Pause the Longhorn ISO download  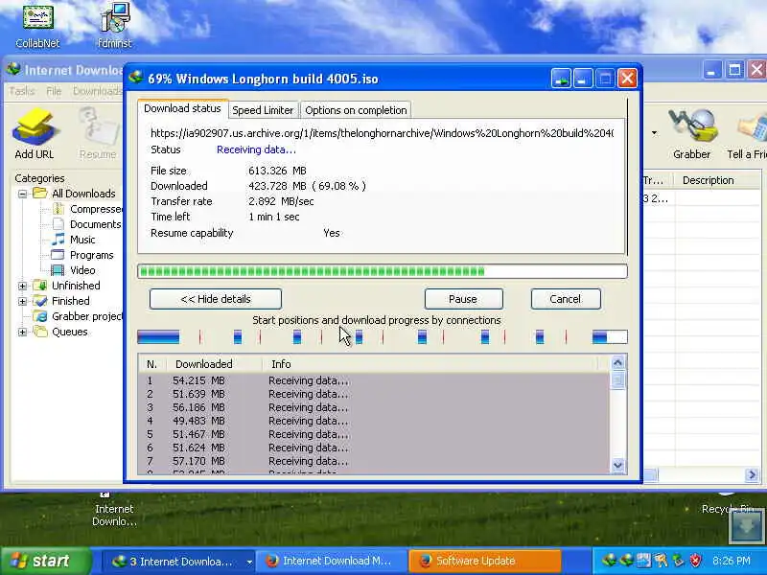(x=463, y=299)
